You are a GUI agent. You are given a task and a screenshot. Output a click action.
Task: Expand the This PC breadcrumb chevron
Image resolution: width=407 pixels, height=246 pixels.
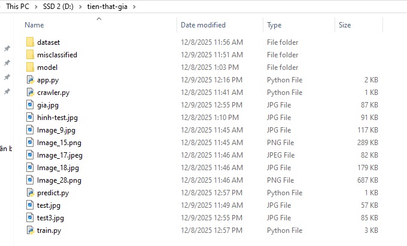pos(35,7)
